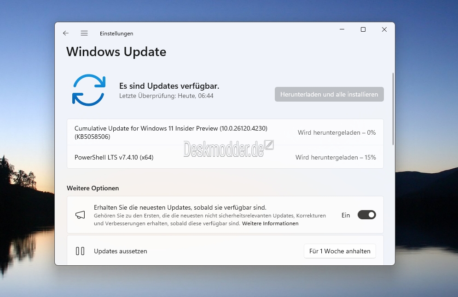Close the Einstellungen window
The width and height of the screenshot is (458, 297).
(x=384, y=29)
